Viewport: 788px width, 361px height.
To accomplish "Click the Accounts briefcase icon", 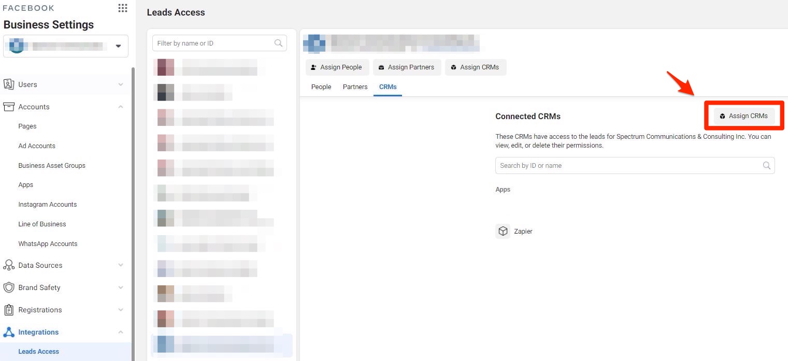I will click(x=9, y=107).
